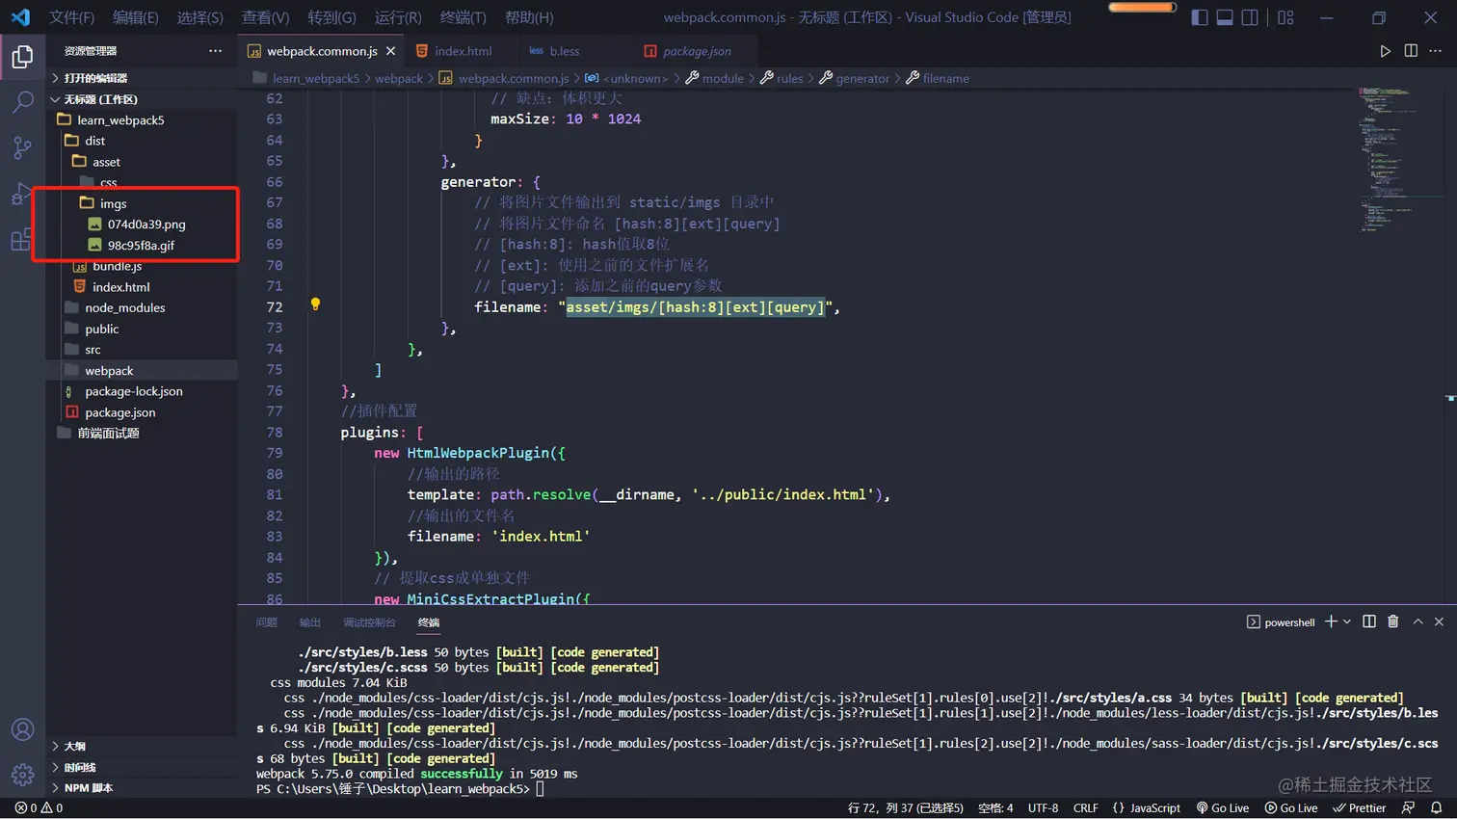Open package-lock.json in the explorer
The height and width of the screenshot is (819, 1457).
(x=142, y=391)
